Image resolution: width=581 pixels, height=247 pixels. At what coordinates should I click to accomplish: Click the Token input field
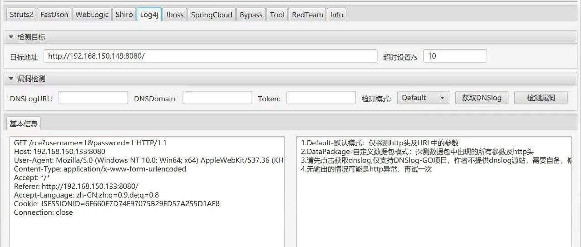321,98
